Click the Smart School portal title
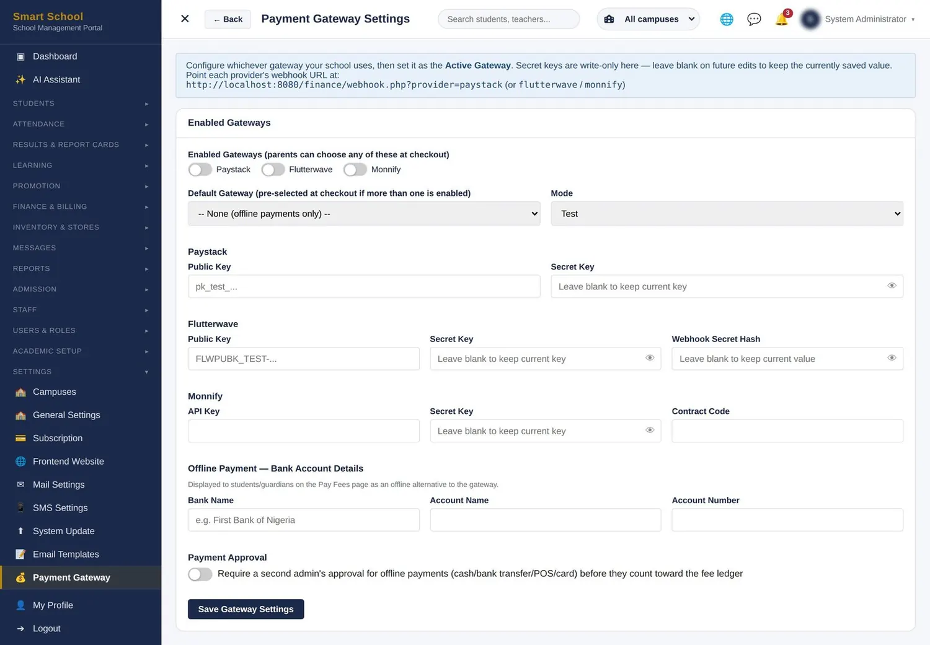 point(48,16)
